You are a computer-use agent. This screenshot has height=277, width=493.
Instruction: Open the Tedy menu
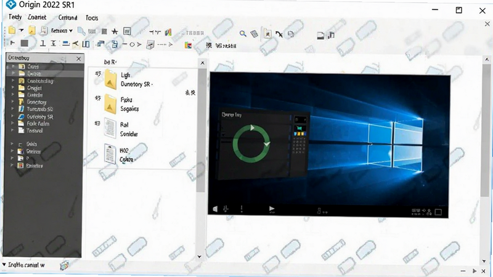(15, 17)
